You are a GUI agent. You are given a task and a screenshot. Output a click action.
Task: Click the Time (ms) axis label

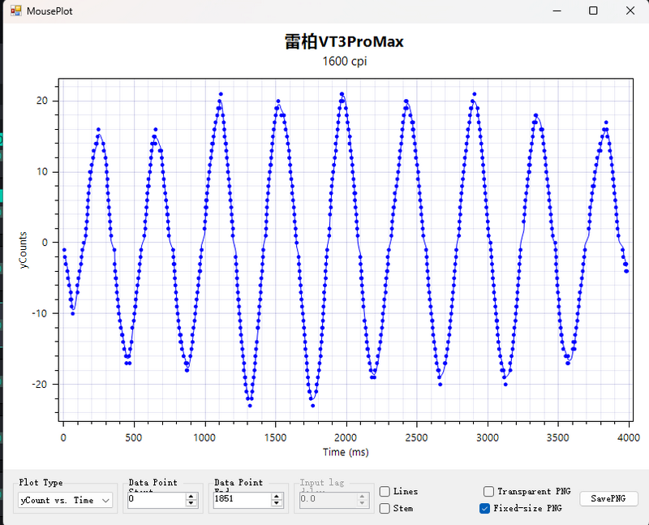pyautogui.click(x=346, y=452)
